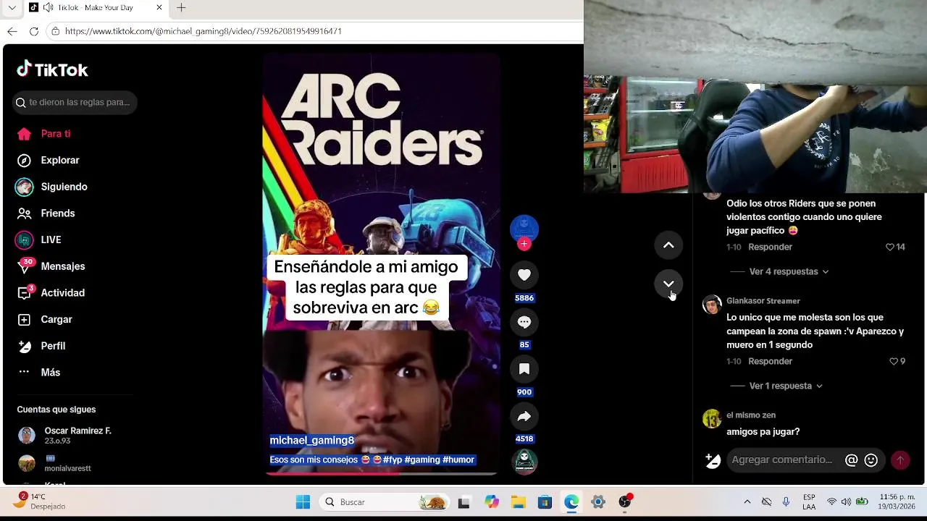Open the Friends section
The image size is (927, 521).
46,213
